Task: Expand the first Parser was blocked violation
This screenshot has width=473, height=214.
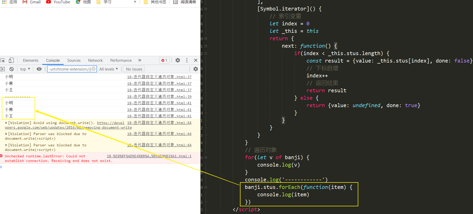Action: (x=6, y=134)
